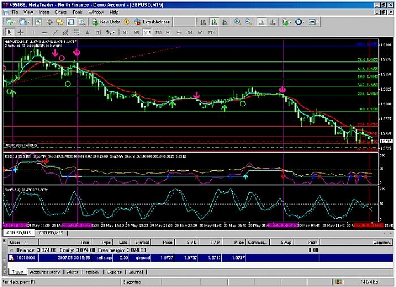Open the Indicators list icon
Viewport: 396px width, 287px height.
(285, 22)
